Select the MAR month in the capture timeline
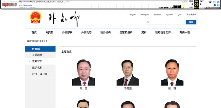This screenshot has width=221, height=108. click(x=191, y=1)
